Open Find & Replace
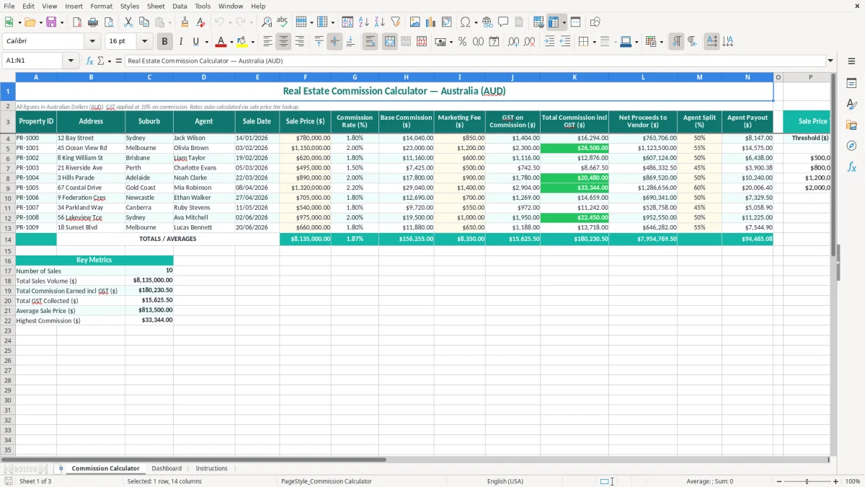 pos(267,22)
